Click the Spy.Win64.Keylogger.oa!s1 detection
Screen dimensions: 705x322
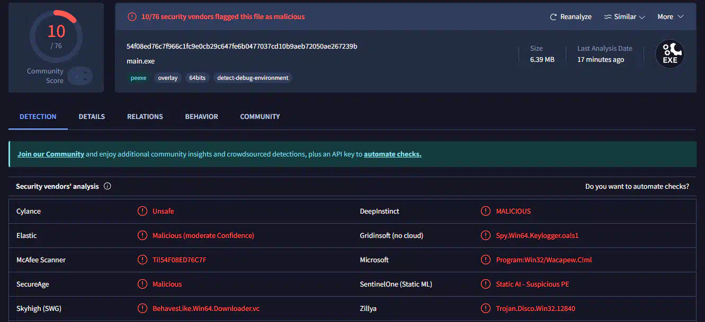point(537,235)
